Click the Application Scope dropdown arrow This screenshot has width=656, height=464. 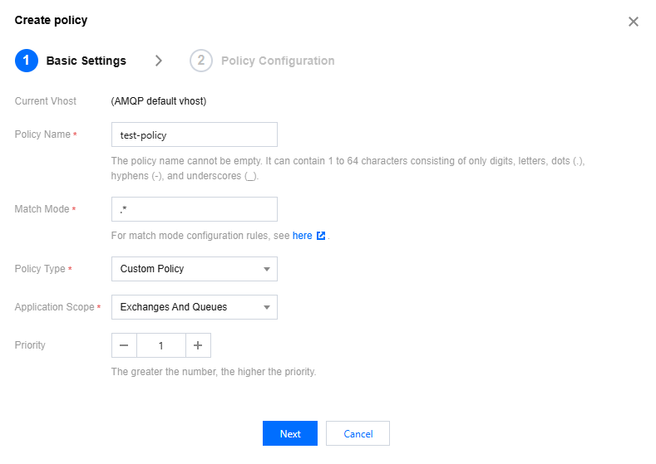click(x=267, y=307)
